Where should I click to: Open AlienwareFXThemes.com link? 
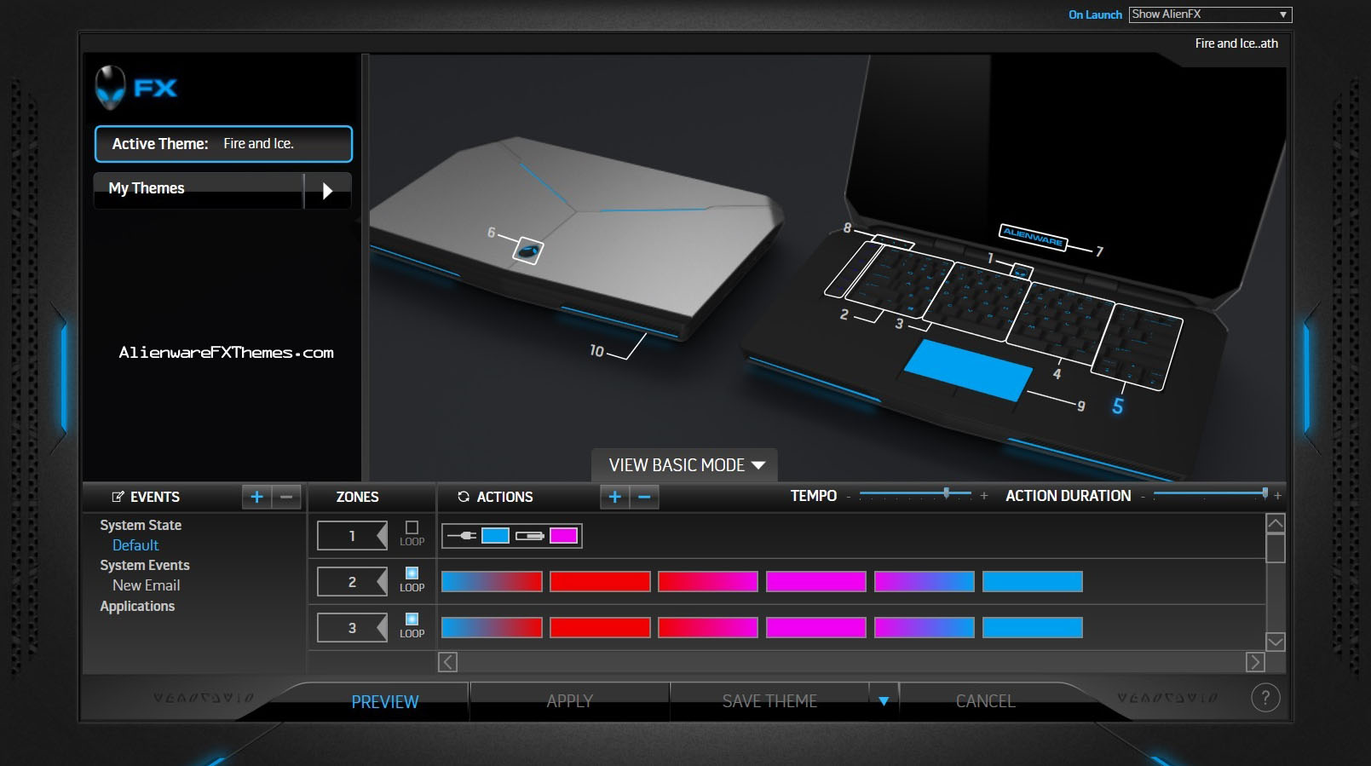point(227,353)
